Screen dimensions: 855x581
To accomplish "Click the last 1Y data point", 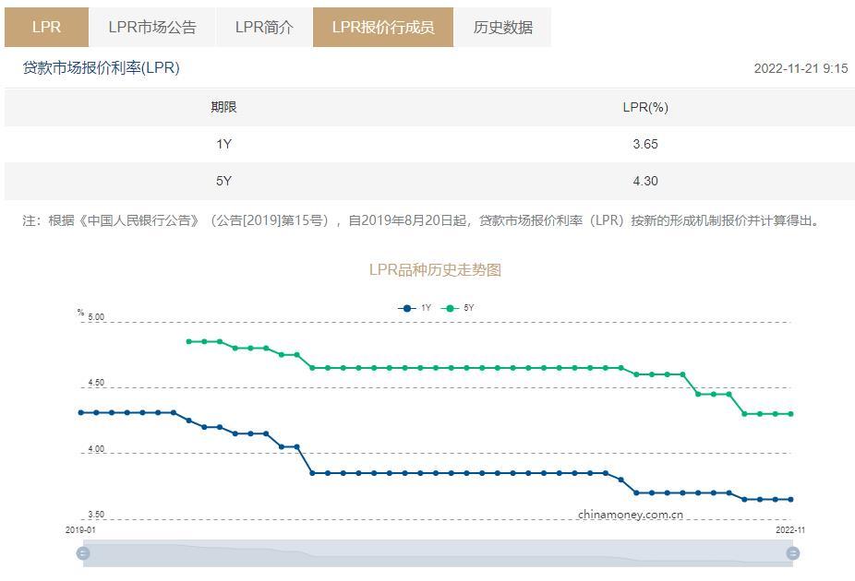I will (x=790, y=499).
